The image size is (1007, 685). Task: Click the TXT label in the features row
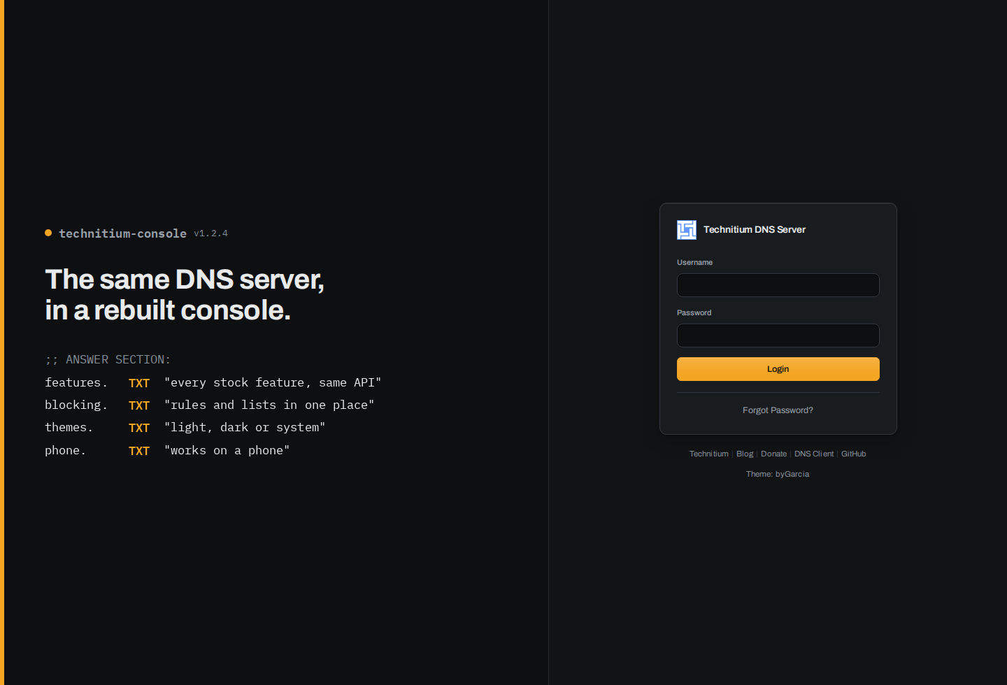coord(139,383)
